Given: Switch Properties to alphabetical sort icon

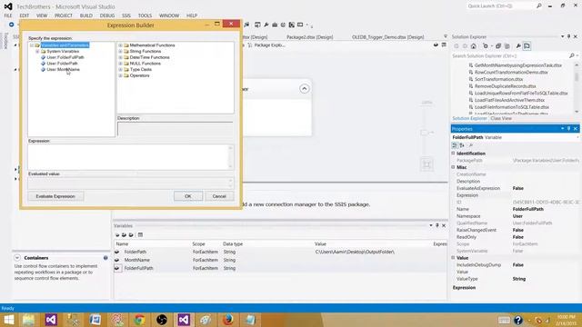Looking at the screenshot, I should (462, 145).
